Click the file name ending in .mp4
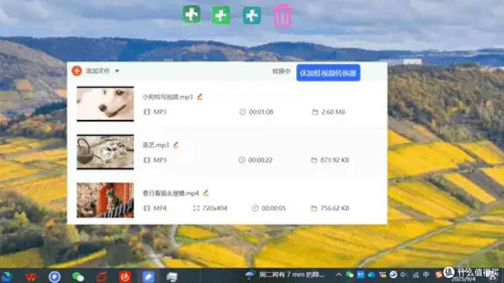Image resolution: width=504 pixels, height=283 pixels. (x=171, y=193)
